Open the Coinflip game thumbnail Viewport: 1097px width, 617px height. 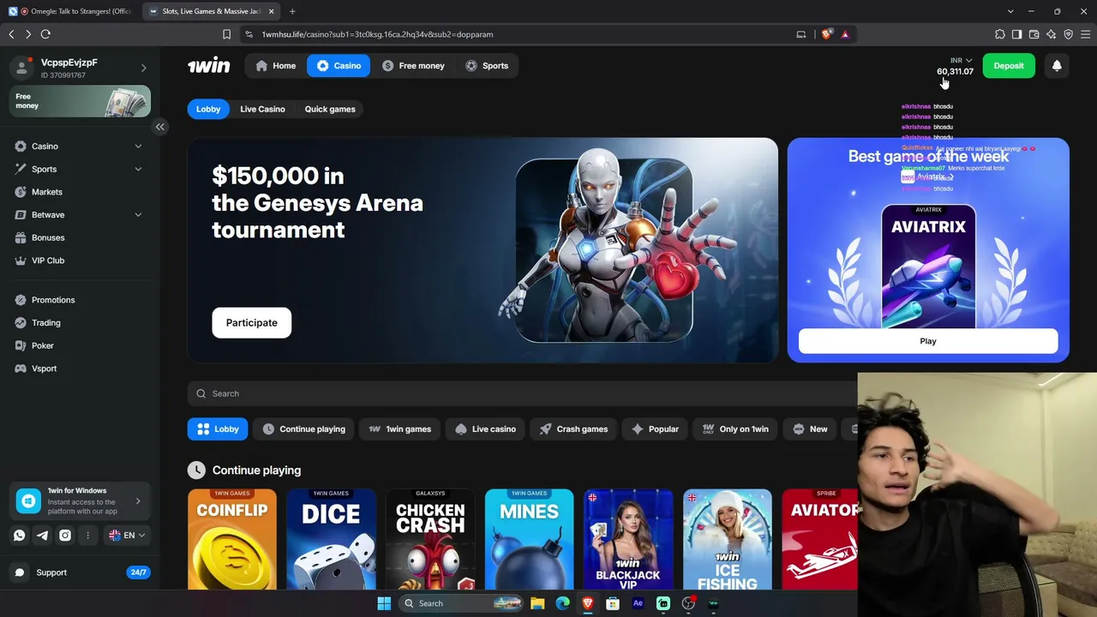tap(232, 540)
